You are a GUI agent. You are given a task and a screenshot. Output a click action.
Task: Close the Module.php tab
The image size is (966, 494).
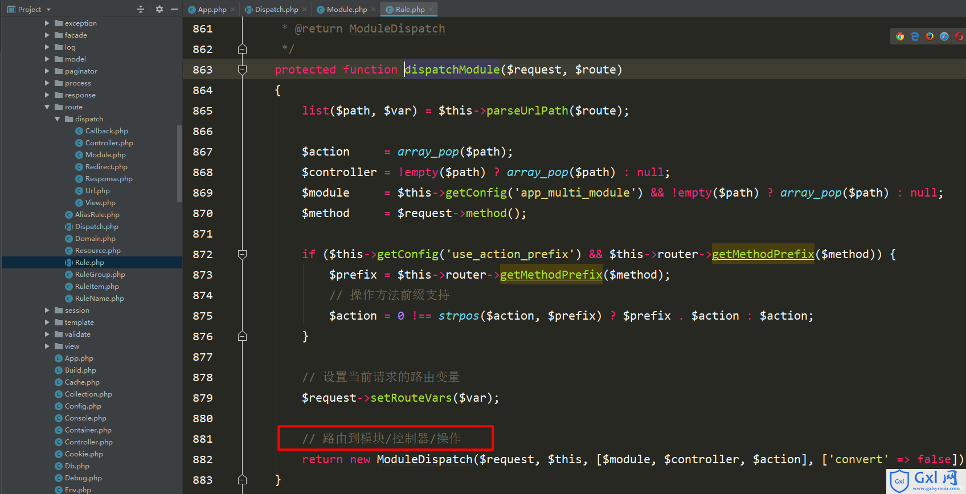[374, 9]
